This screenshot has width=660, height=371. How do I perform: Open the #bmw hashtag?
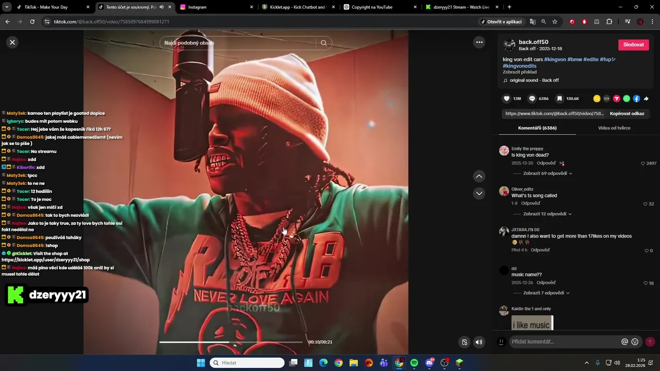pos(574,59)
